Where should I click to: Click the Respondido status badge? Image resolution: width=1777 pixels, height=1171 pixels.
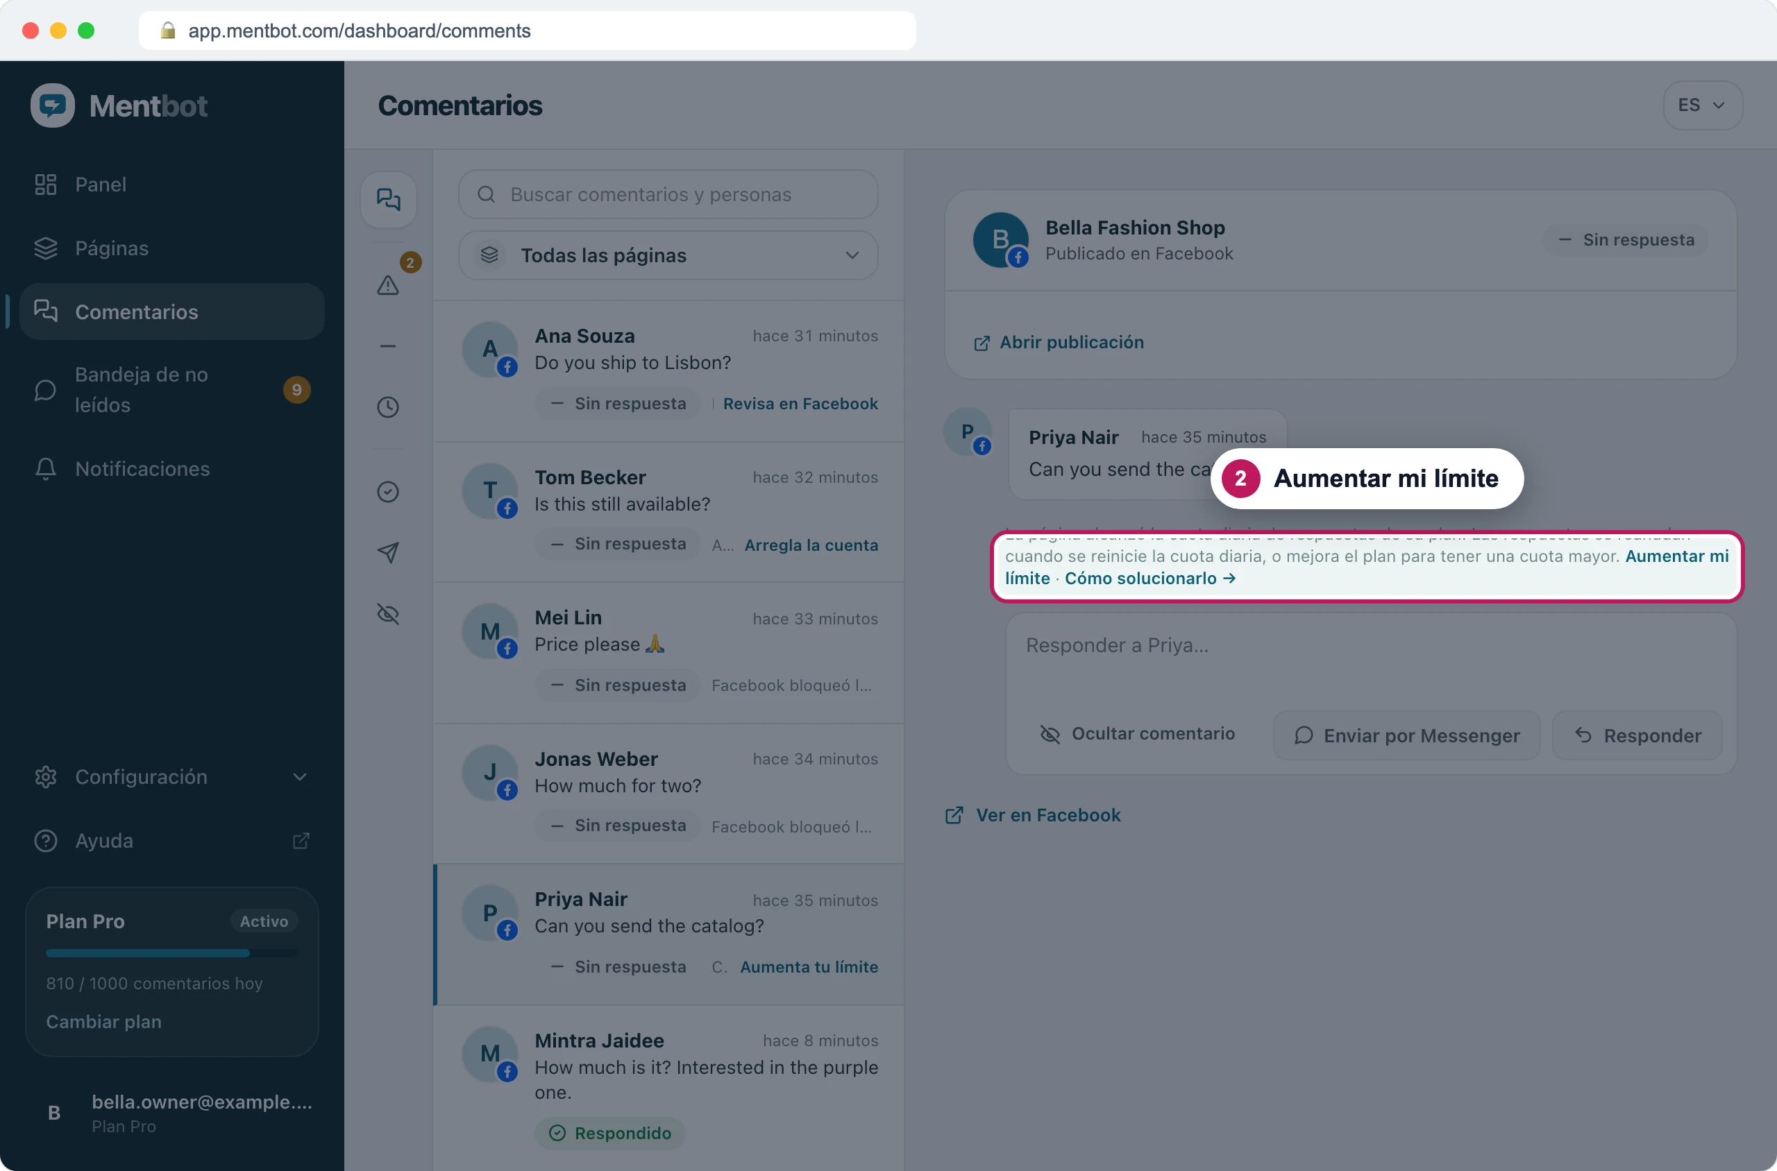click(x=609, y=1133)
